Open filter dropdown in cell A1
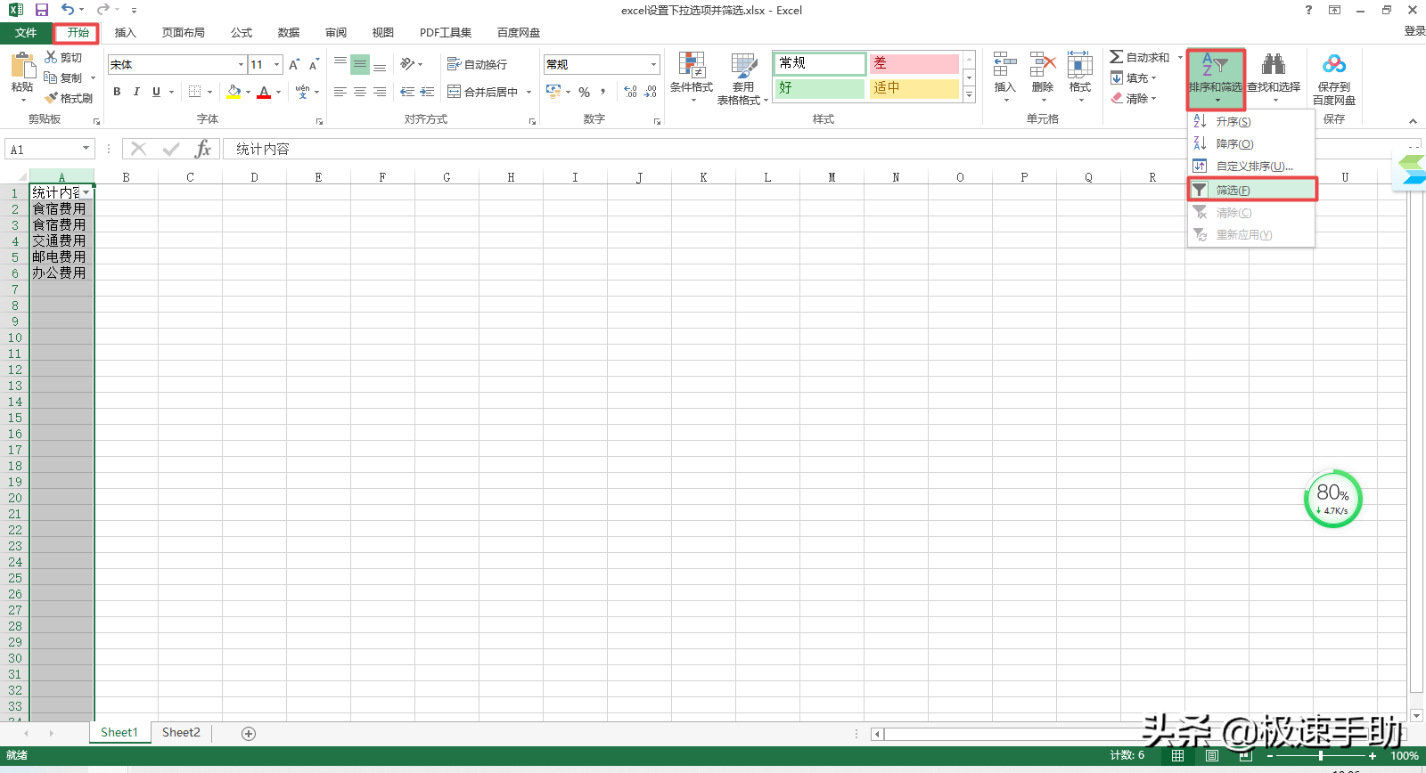Viewport: 1426px width, 773px height. [x=86, y=192]
